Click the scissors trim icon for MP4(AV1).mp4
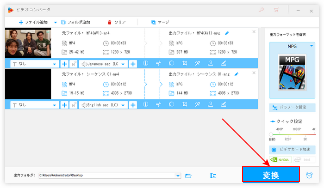 158,64
